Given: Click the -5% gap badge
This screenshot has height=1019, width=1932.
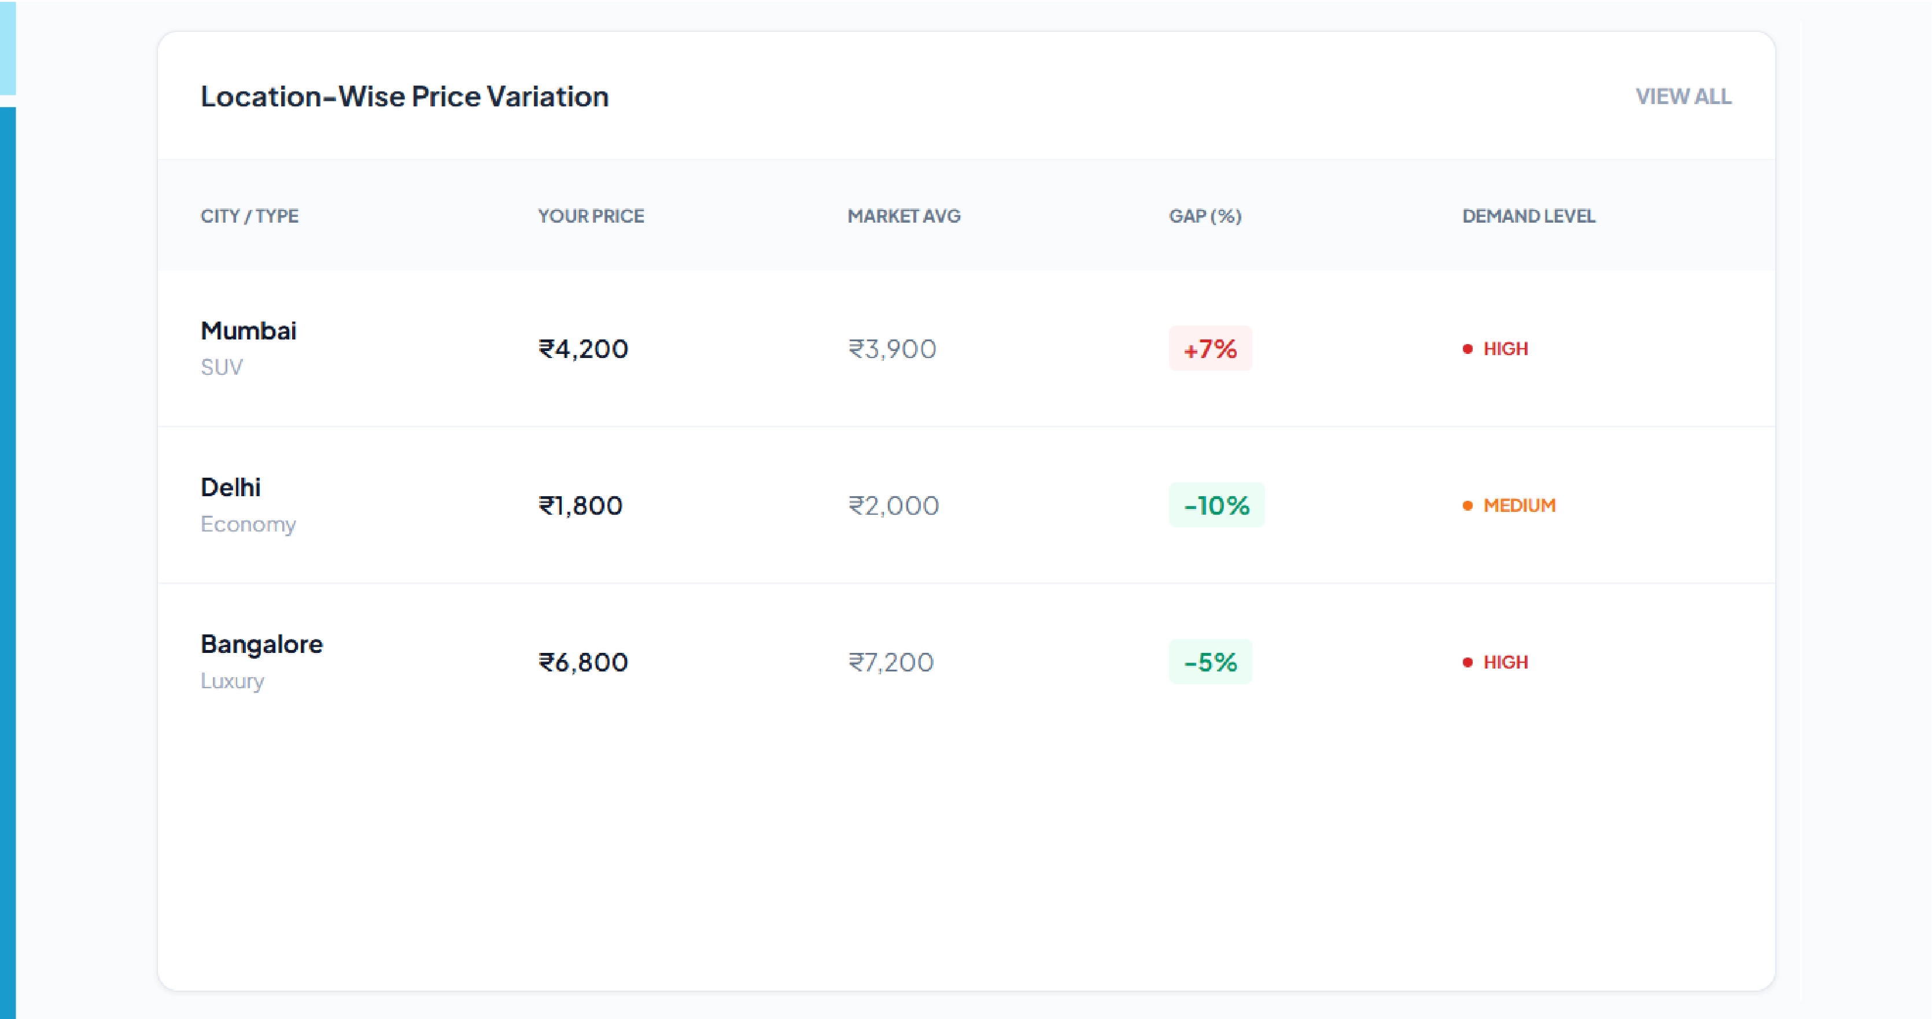Looking at the screenshot, I should coord(1210,662).
